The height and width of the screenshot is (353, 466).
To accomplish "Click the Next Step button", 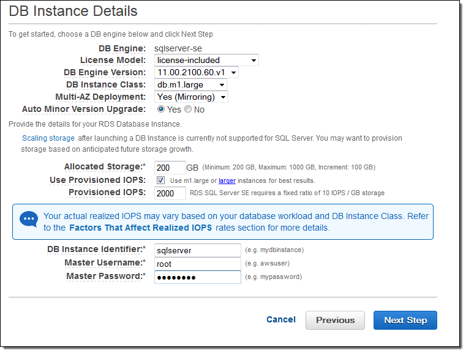I will 405,320.
